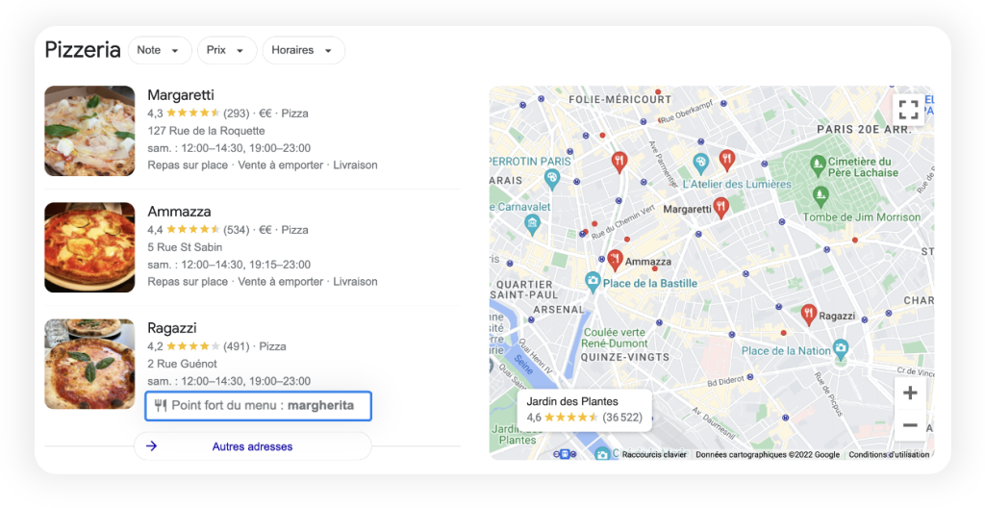Select the Ragazzi restaurant pin on map
985x508 pixels.
pos(809,315)
